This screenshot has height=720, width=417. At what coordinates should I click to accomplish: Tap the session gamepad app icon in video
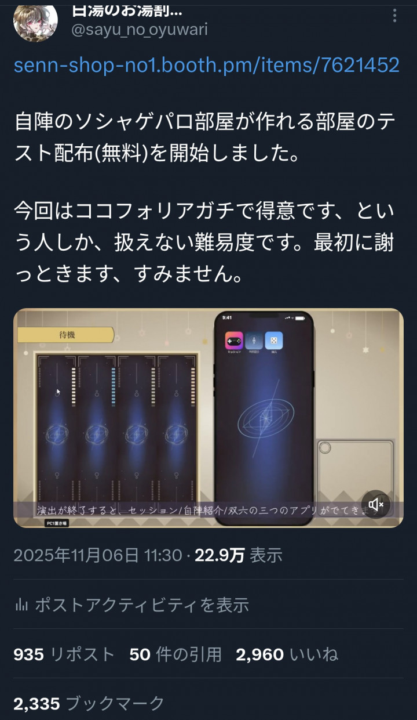(234, 341)
